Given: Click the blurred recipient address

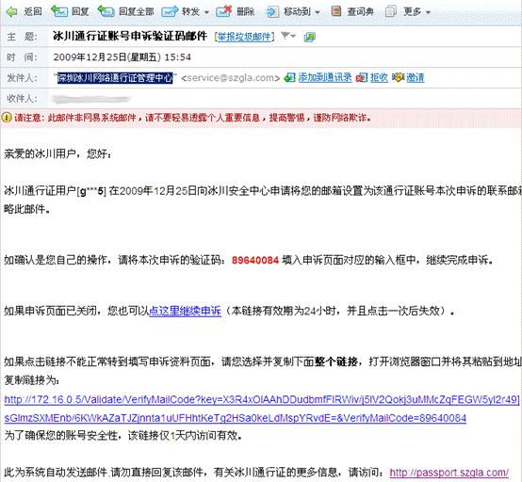Looking at the screenshot, I should click(90, 99).
